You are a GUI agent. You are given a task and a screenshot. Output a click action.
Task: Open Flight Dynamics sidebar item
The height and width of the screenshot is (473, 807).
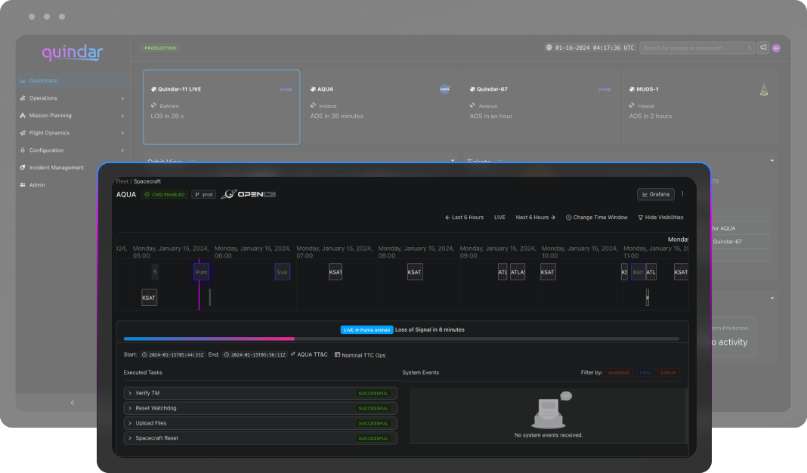72,133
